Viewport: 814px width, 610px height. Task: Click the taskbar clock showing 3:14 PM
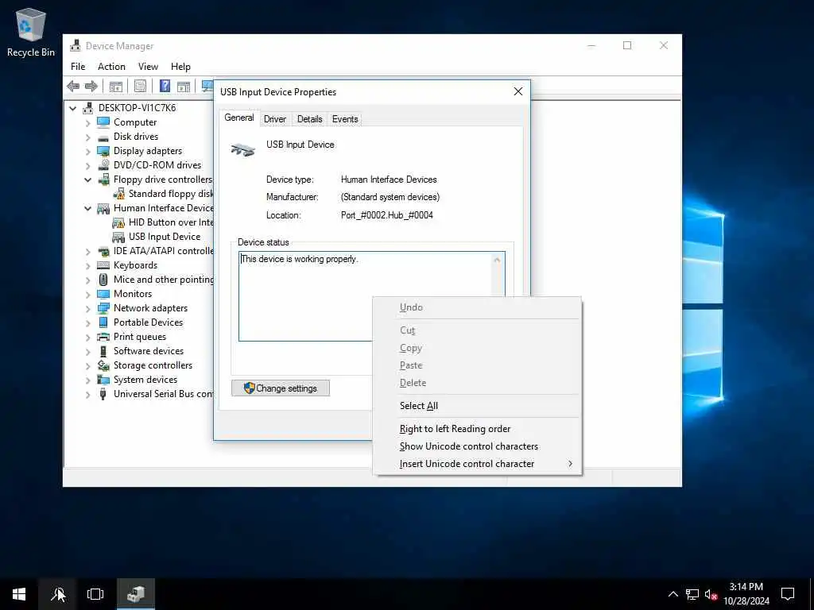[746, 594]
